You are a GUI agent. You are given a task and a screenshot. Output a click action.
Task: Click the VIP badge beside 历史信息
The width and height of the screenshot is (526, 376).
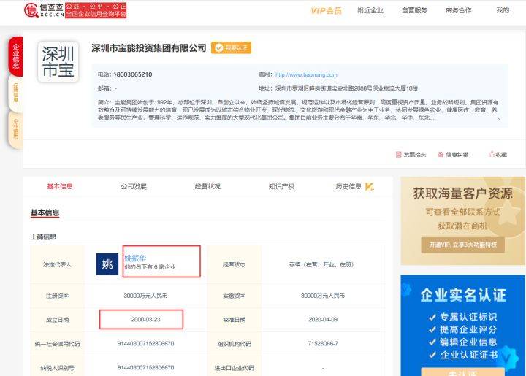(x=369, y=187)
